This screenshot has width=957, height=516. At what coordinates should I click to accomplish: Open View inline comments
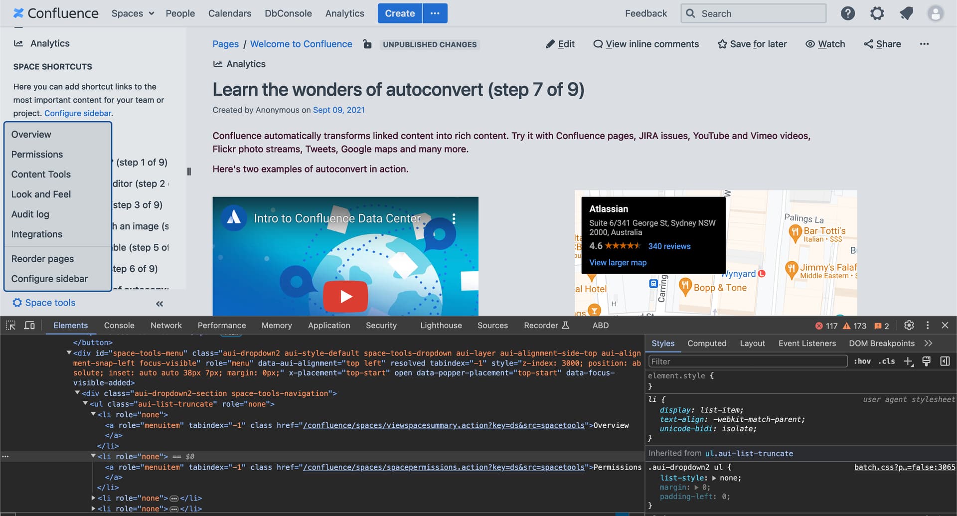click(646, 44)
